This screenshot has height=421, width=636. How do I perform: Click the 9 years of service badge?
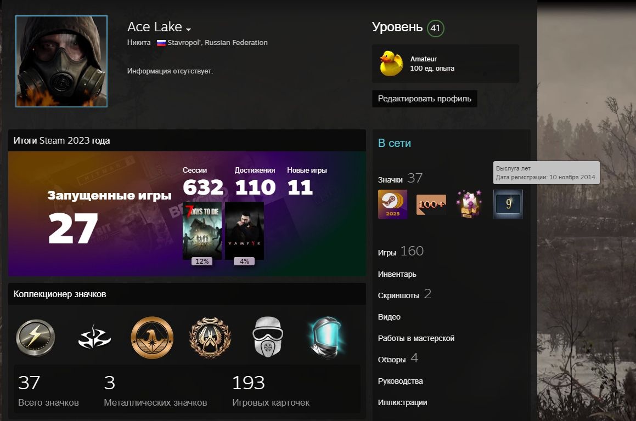tap(508, 204)
